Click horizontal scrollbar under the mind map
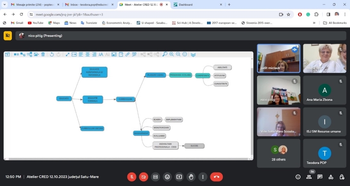Viewport: 350px width, 186px height. (123, 159)
